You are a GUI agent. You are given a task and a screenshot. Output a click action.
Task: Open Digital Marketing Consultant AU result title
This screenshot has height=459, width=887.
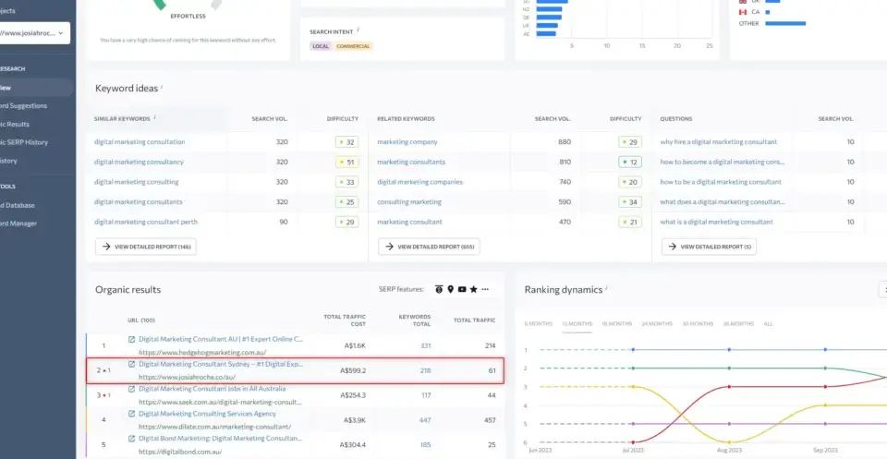tap(221, 339)
